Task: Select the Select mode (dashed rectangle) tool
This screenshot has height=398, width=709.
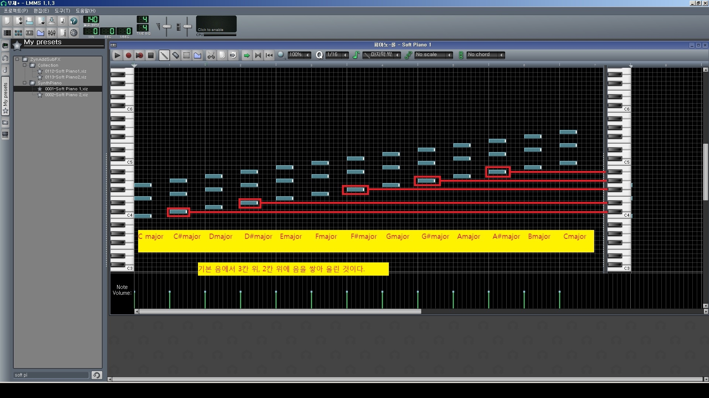Action: coord(186,55)
